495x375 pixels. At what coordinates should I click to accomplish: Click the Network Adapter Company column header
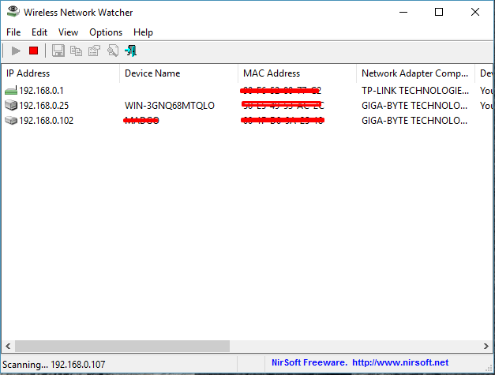tap(413, 73)
